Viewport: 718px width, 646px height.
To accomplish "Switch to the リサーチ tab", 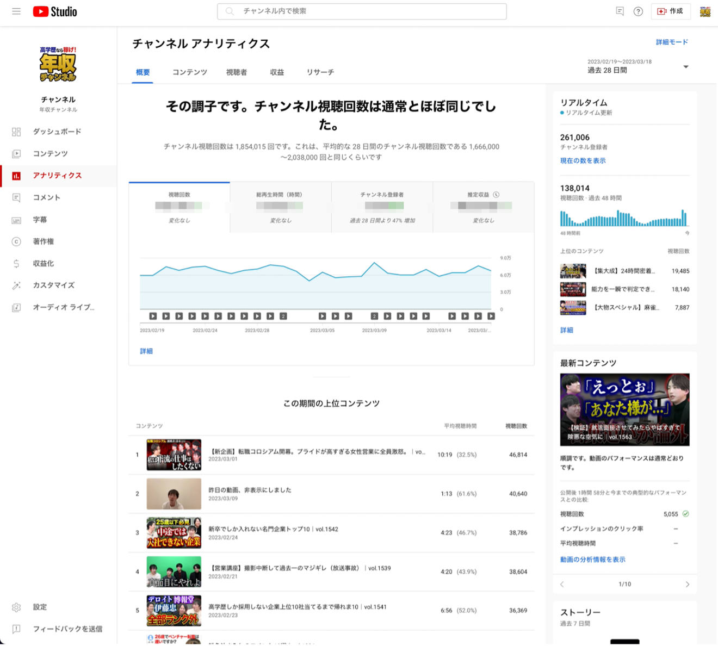I will click(320, 72).
